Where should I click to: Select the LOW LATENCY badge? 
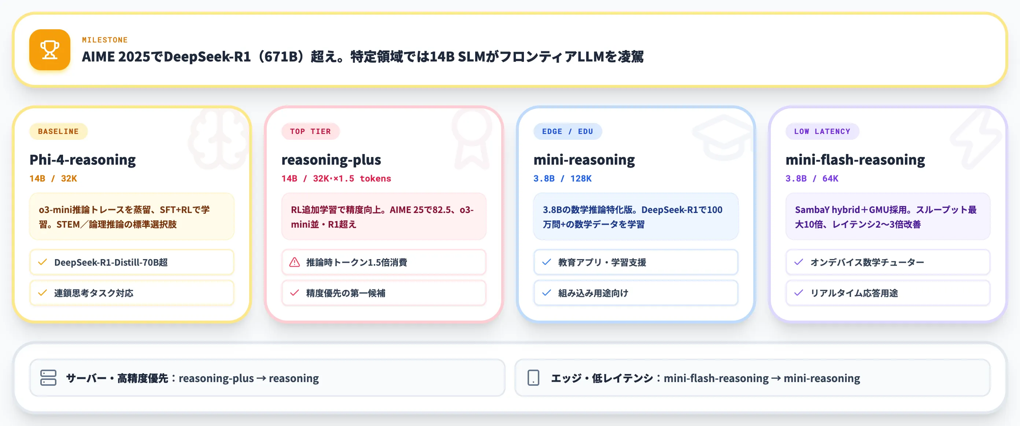point(822,131)
